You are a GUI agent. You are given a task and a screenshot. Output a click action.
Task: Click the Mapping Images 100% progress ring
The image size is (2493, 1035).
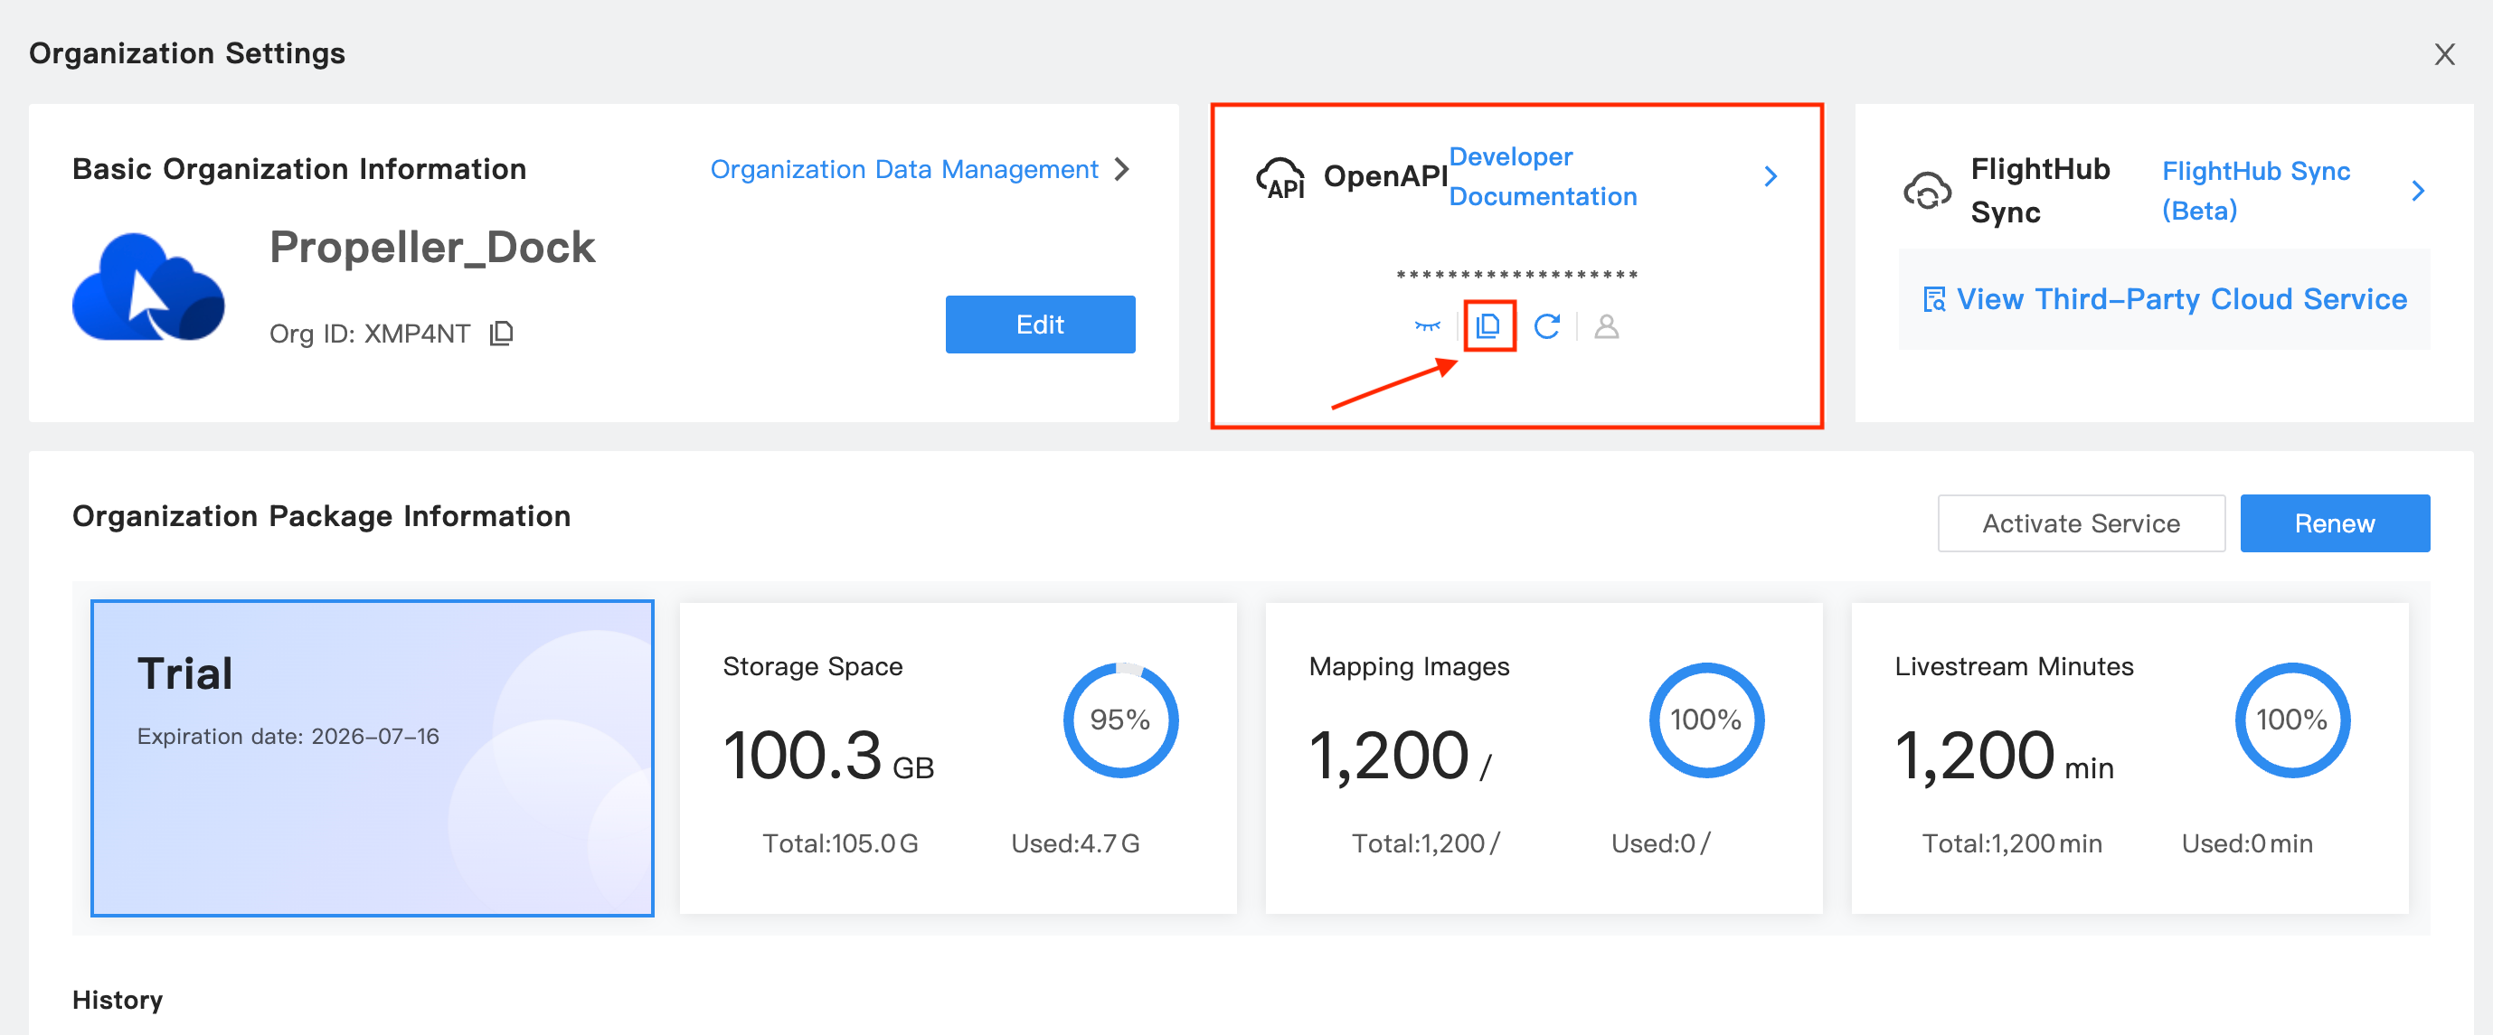click(x=1706, y=720)
